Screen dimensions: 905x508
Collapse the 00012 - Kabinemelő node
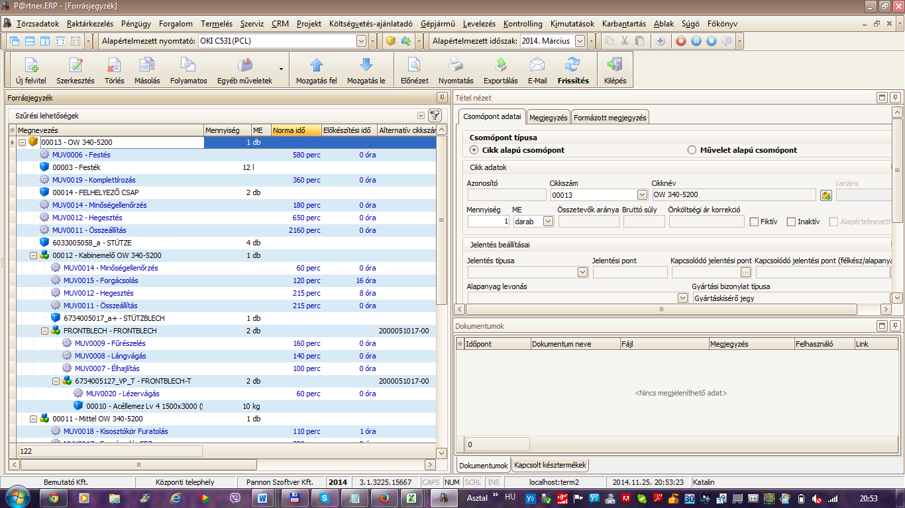(x=33, y=255)
